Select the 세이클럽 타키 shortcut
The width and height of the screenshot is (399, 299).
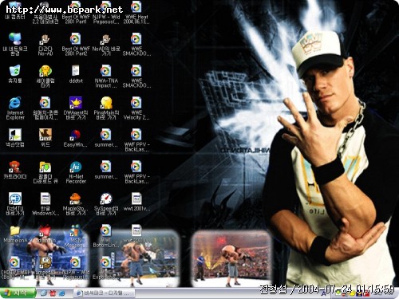45,76
